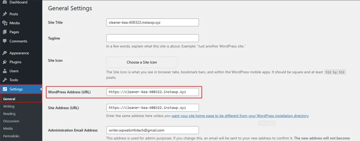Open the Users menu label

point(14,71)
